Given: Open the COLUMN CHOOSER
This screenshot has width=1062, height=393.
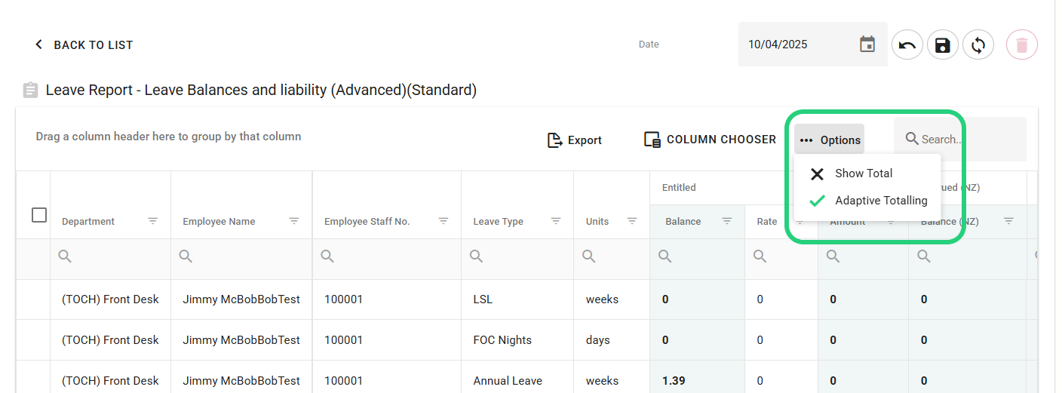Looking at the screenshot, I should coord(710,140).
